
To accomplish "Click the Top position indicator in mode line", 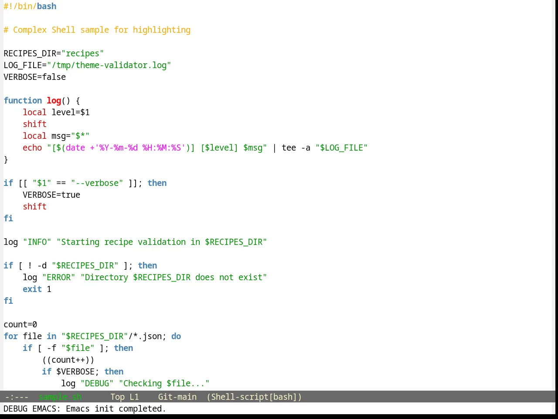I will 117,397.
